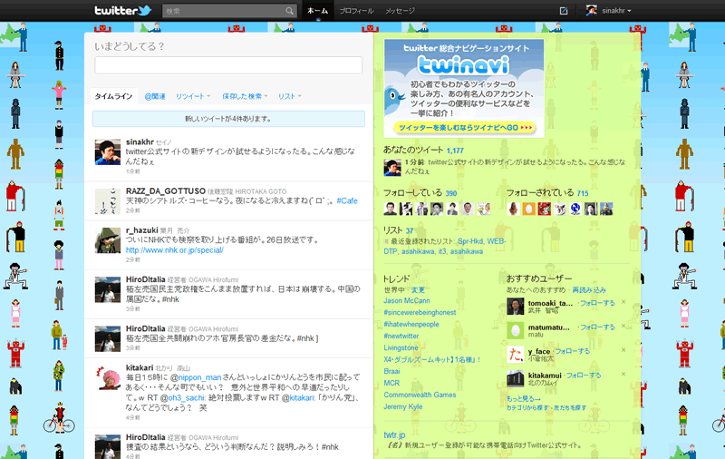Open the Commonwealth Games trend

(420, 396)
